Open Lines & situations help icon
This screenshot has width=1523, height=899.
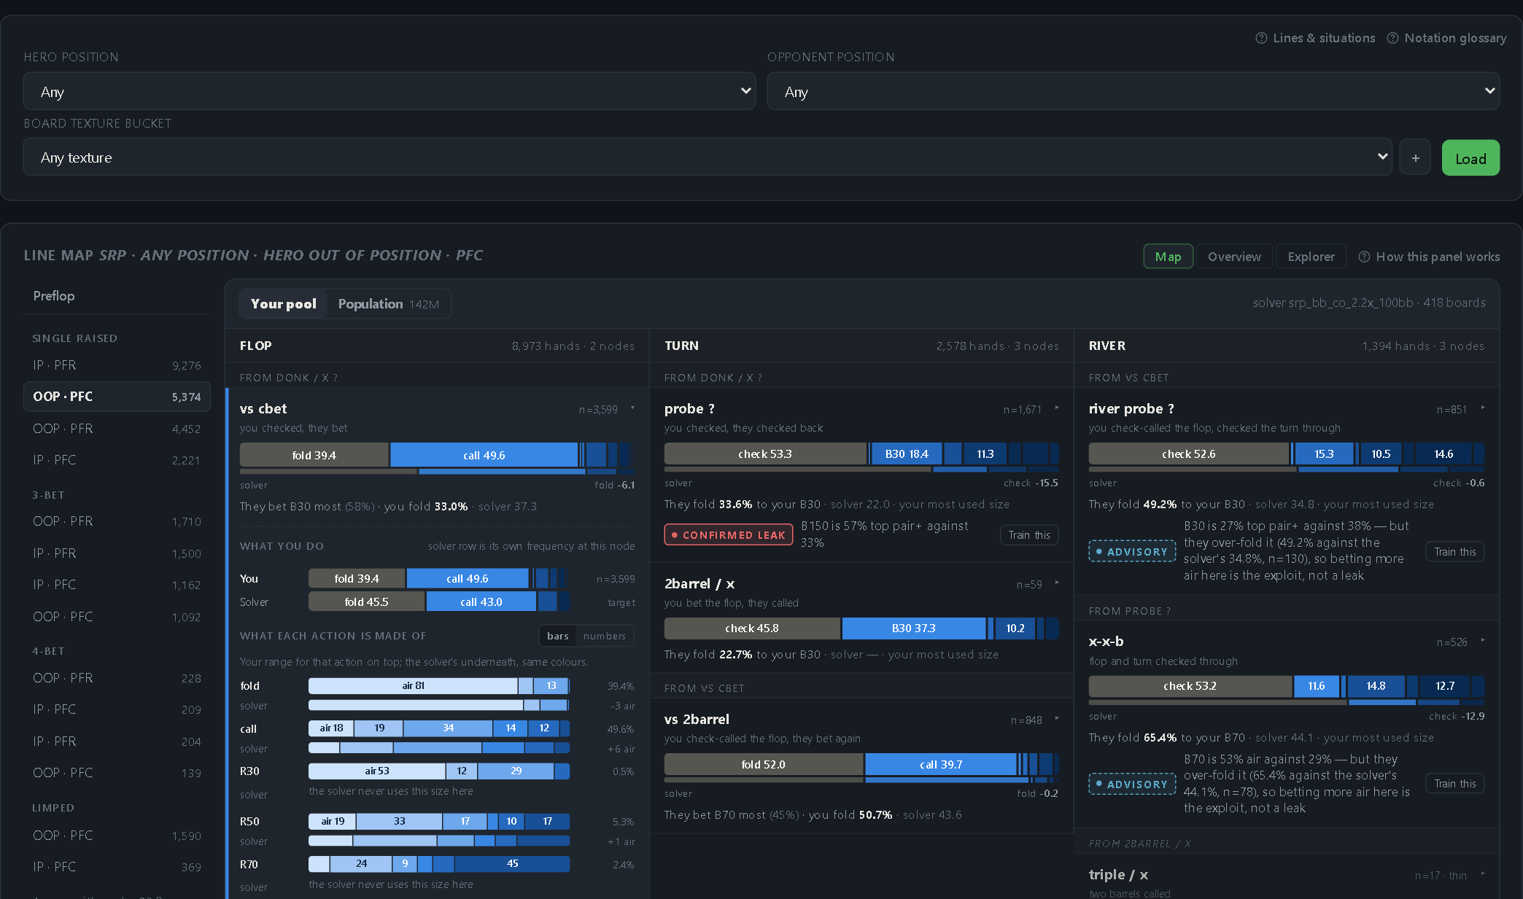click(1260, 38)
